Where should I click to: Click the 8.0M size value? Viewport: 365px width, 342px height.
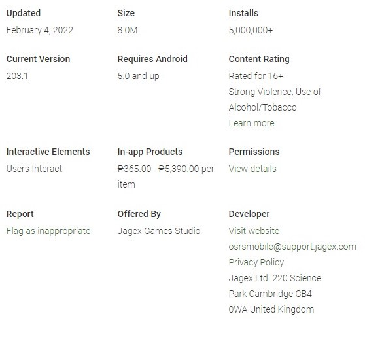coord(128,30)
